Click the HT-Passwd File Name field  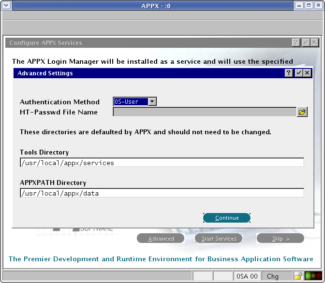click(x=204, y=112)
